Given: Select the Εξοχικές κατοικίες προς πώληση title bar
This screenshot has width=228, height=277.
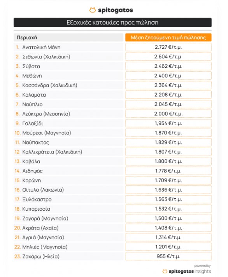Looking at the screenshot, I should coord(112,23).
